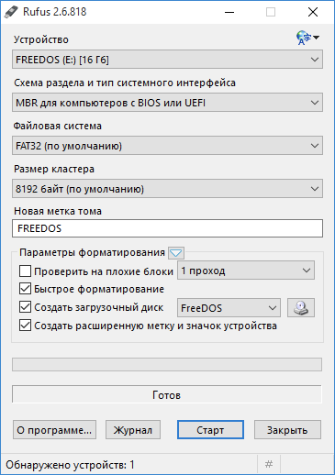
Task: Toggle the advanced format options arrow
Action: coord(176,253)
